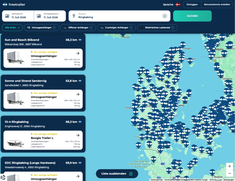Click the Einloggen menu item
The image size is (235, 181).
[x=192, y=5]
